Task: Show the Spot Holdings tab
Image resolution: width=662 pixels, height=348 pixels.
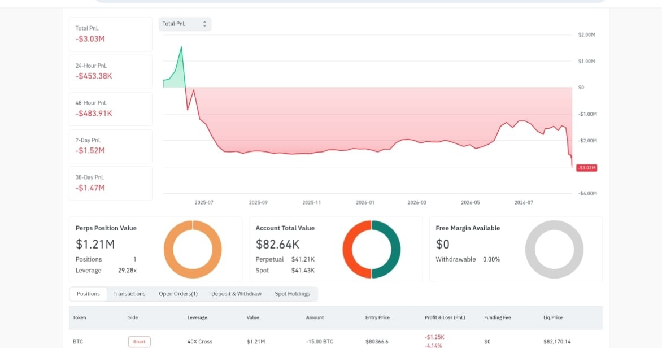Action: 292,294
